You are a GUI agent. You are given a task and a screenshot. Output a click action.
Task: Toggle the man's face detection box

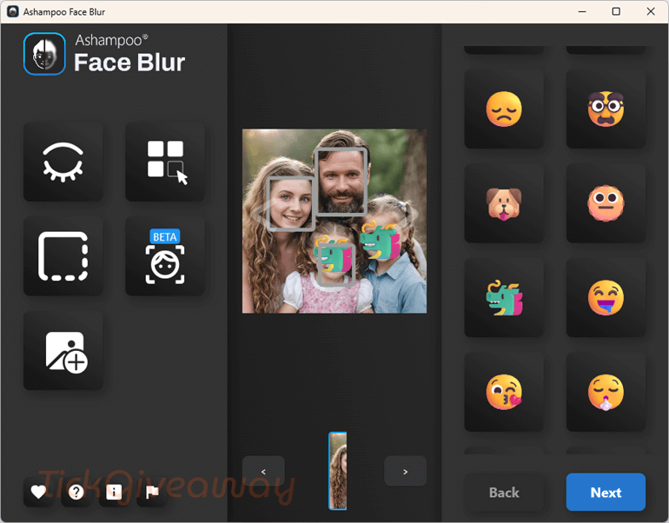(341, 181)
